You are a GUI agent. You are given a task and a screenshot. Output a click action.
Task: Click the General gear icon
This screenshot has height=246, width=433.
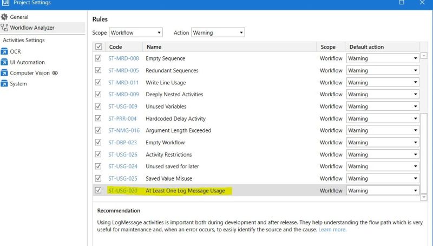[x=4, y=17]
